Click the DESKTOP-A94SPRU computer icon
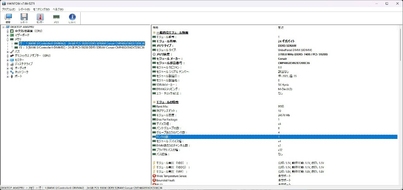Screen dimensions: 403x190 [x=7, y=27]
